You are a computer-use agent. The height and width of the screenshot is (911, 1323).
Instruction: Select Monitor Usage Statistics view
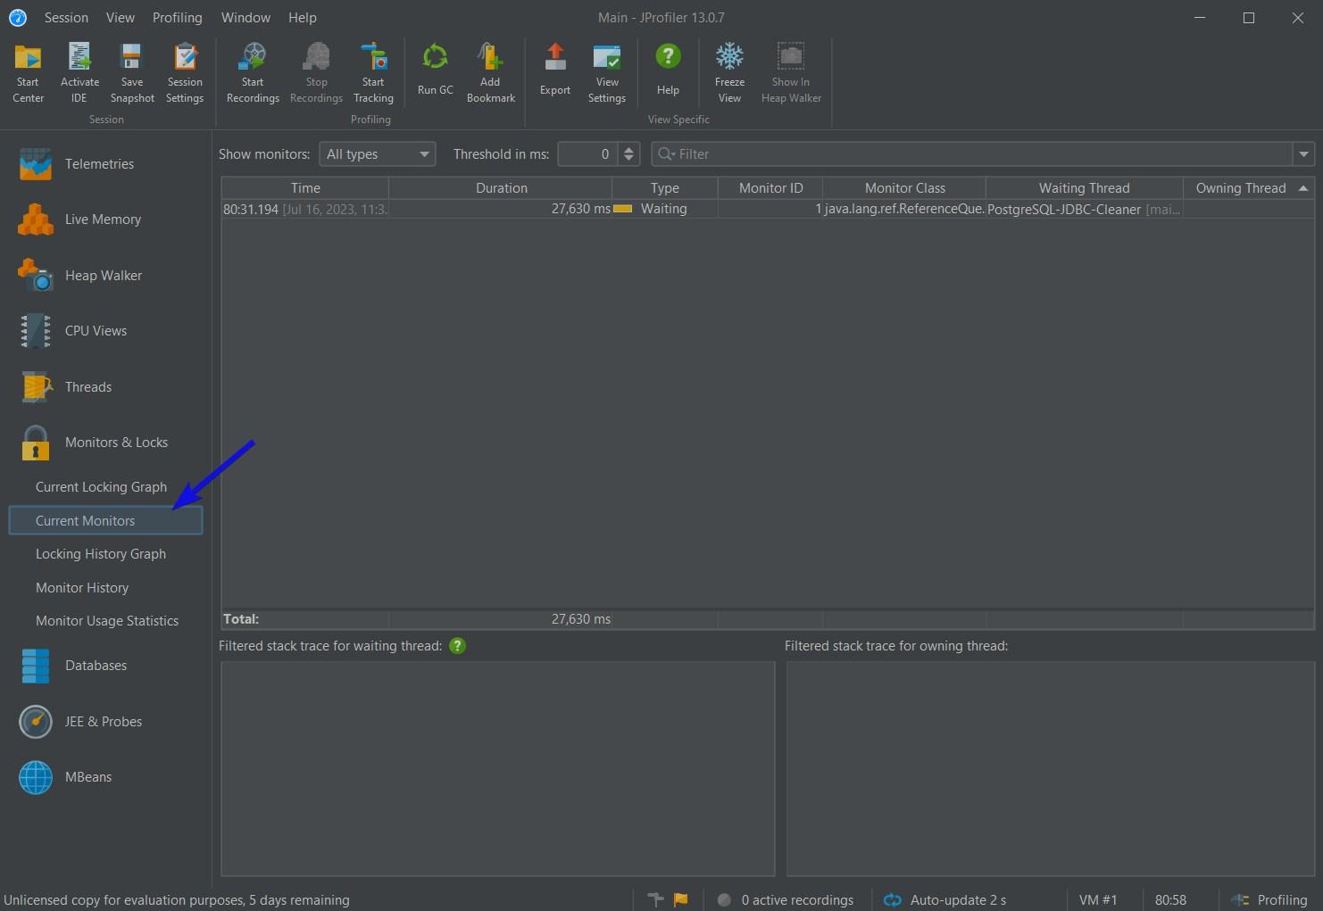point(106,621)
